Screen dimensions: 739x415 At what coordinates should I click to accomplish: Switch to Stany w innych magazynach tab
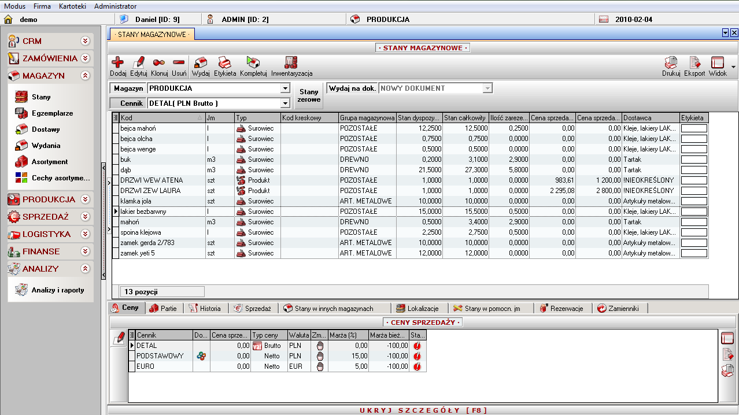[x=334, y=309]
